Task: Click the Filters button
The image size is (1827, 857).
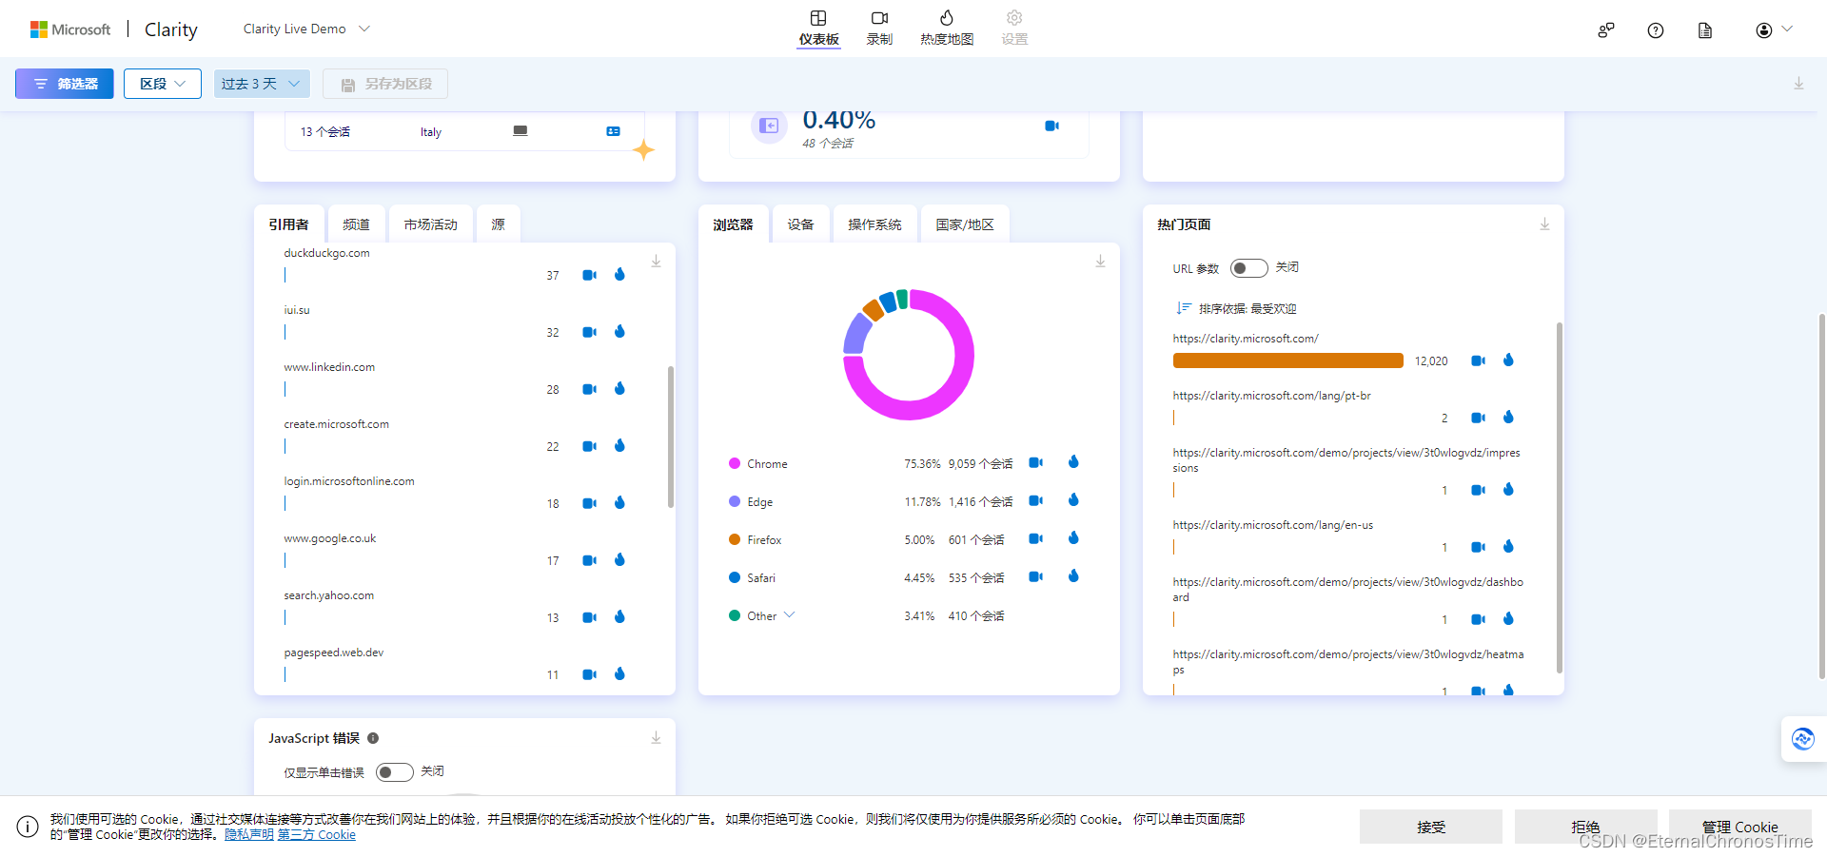Action: coord(65,84)
